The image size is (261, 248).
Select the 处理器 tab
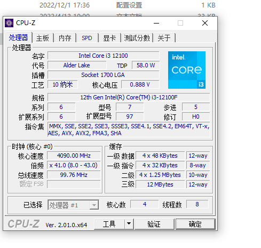click(x=19, y=37)
